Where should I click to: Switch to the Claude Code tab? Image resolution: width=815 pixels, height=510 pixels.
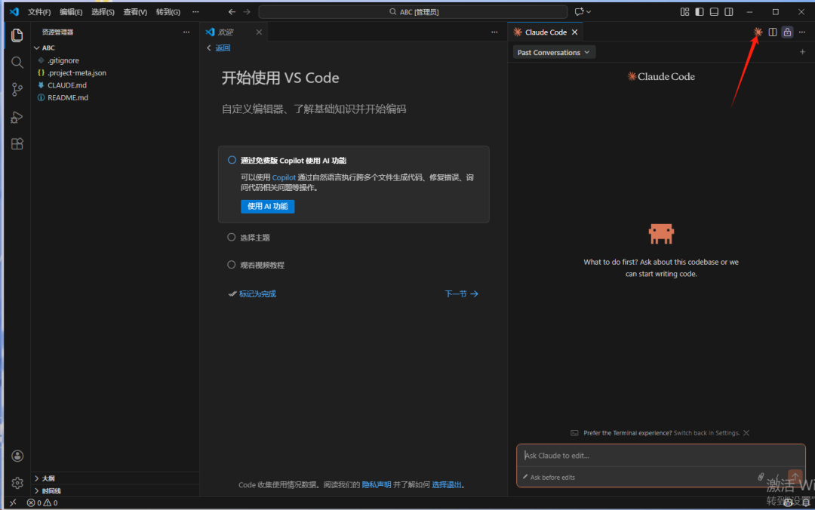click(546, 32)
